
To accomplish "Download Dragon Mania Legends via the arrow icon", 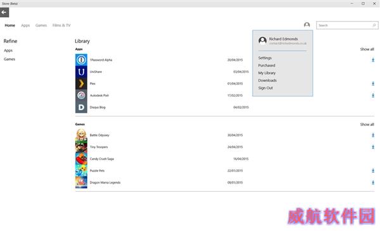I will [373, 182].
